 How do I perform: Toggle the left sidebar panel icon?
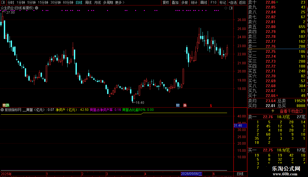pos(3,2)
